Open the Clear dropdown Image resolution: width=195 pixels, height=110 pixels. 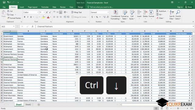coord(160,18)
